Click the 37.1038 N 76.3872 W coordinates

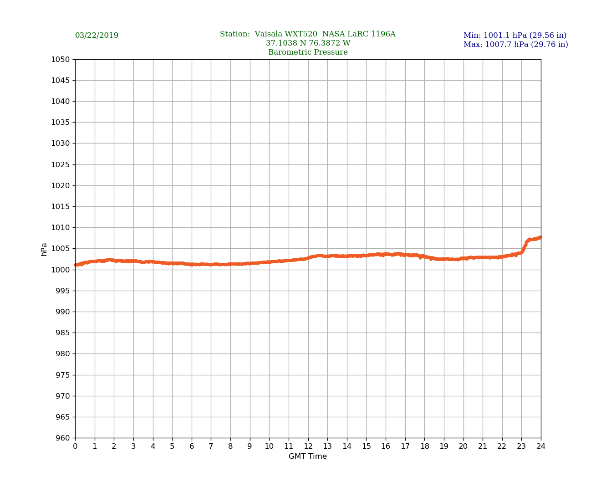tap(308, 43)
